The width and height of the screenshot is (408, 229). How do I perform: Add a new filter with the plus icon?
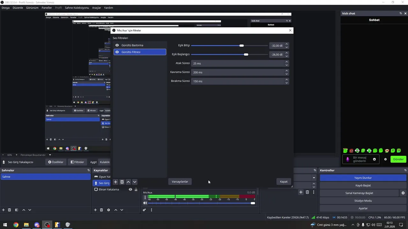(116, 182)
